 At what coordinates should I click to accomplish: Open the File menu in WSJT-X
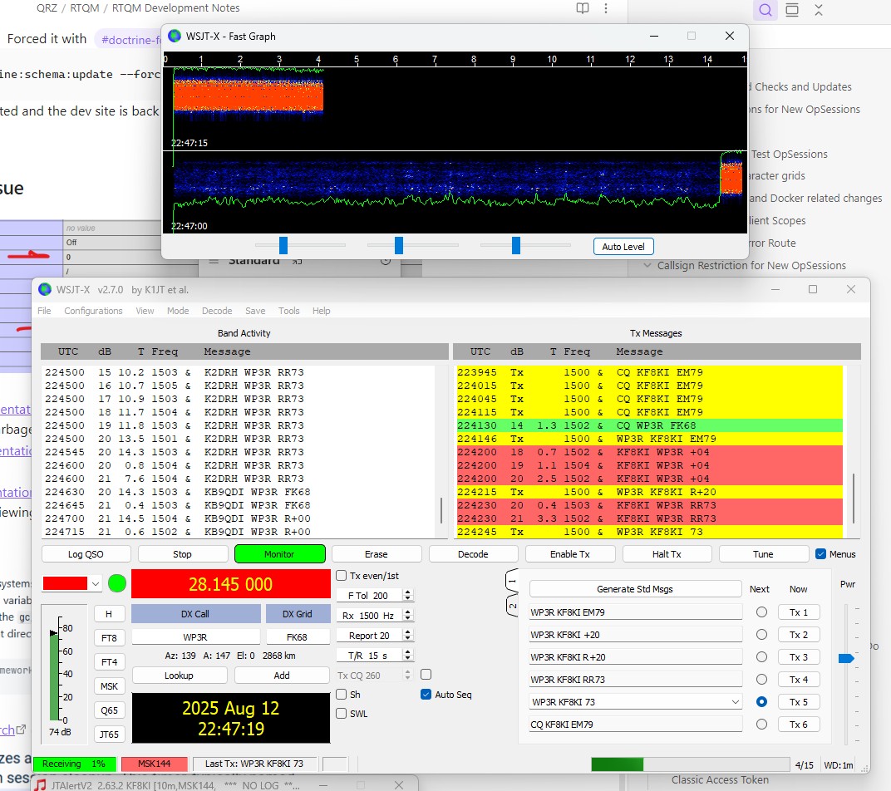coord(44,311)
